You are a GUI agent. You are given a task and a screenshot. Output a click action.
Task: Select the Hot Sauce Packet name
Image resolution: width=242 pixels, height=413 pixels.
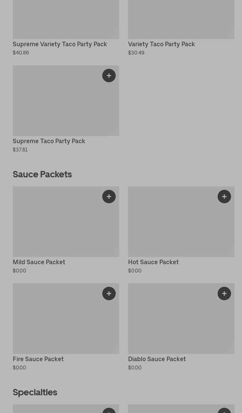153,262
